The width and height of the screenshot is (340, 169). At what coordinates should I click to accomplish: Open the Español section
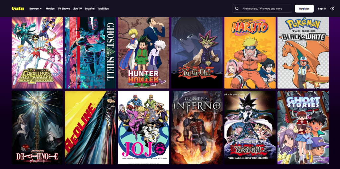pos(90,9)
